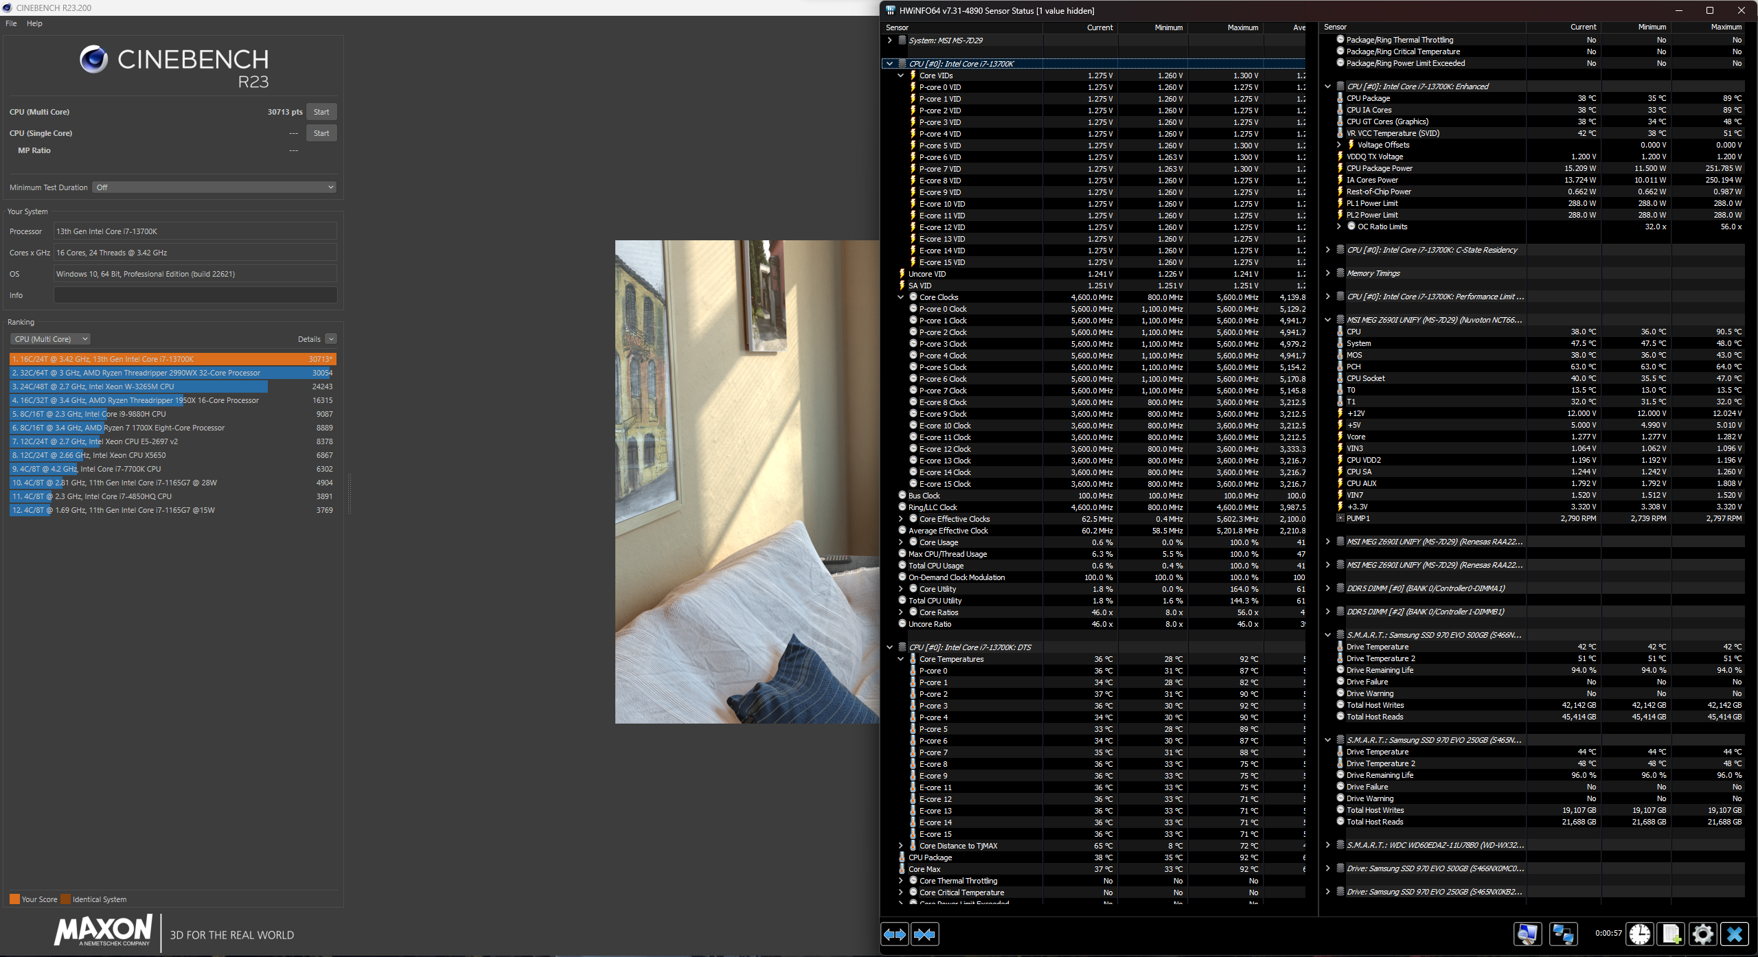Expand the Core Usage group
Image resolution: width=1758 pixels, height=957 pixels.
click(900, 542)
